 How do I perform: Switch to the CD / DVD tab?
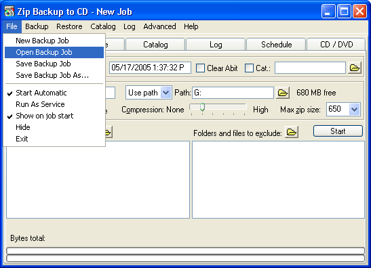pos(336,45)
